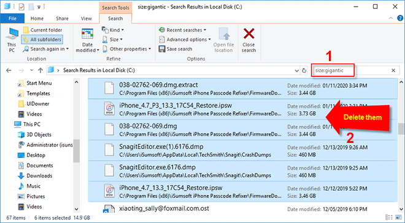Open the blue Help question icon
Screen dimensions: 405x223
pyautogui.click(x=400, y=18)
